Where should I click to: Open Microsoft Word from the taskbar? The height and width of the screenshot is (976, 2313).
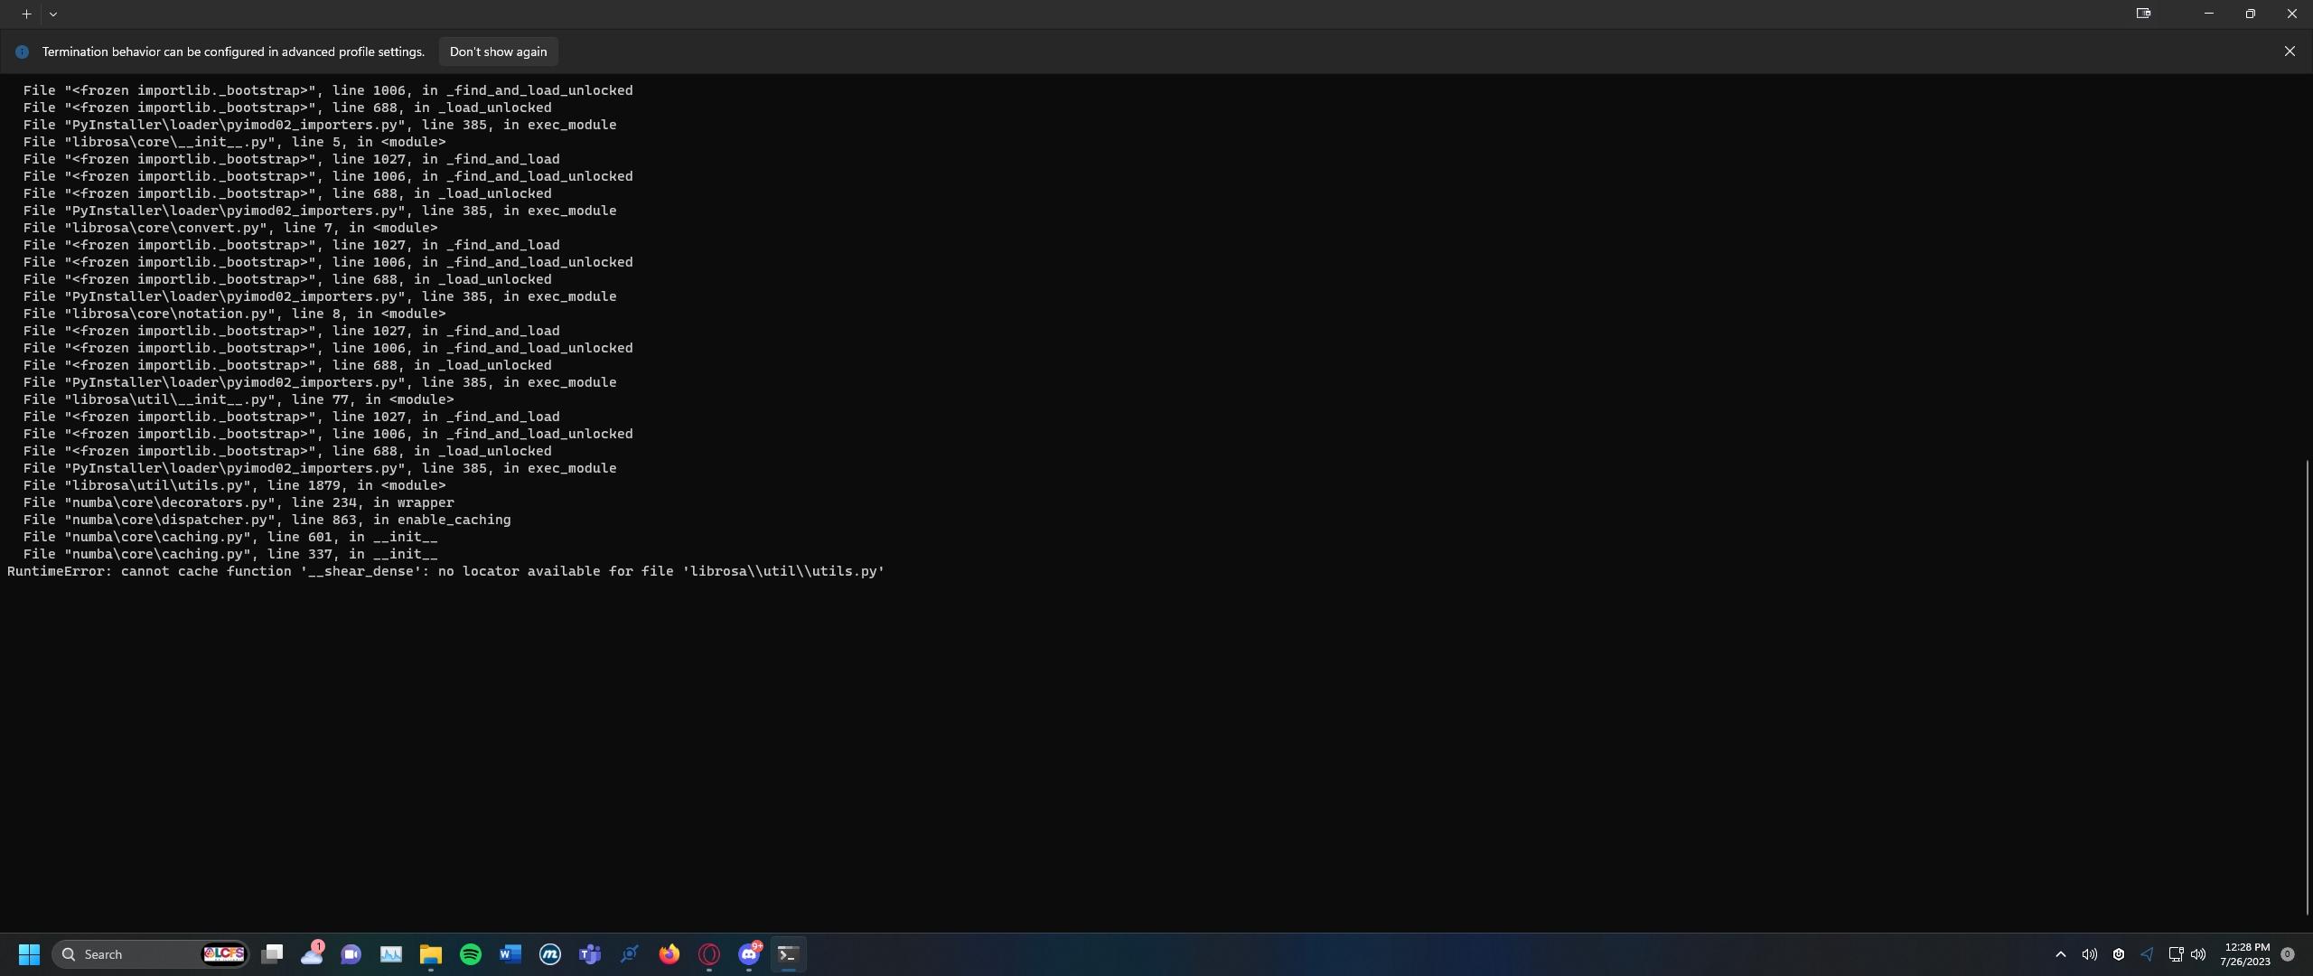[x=510, y=954]
